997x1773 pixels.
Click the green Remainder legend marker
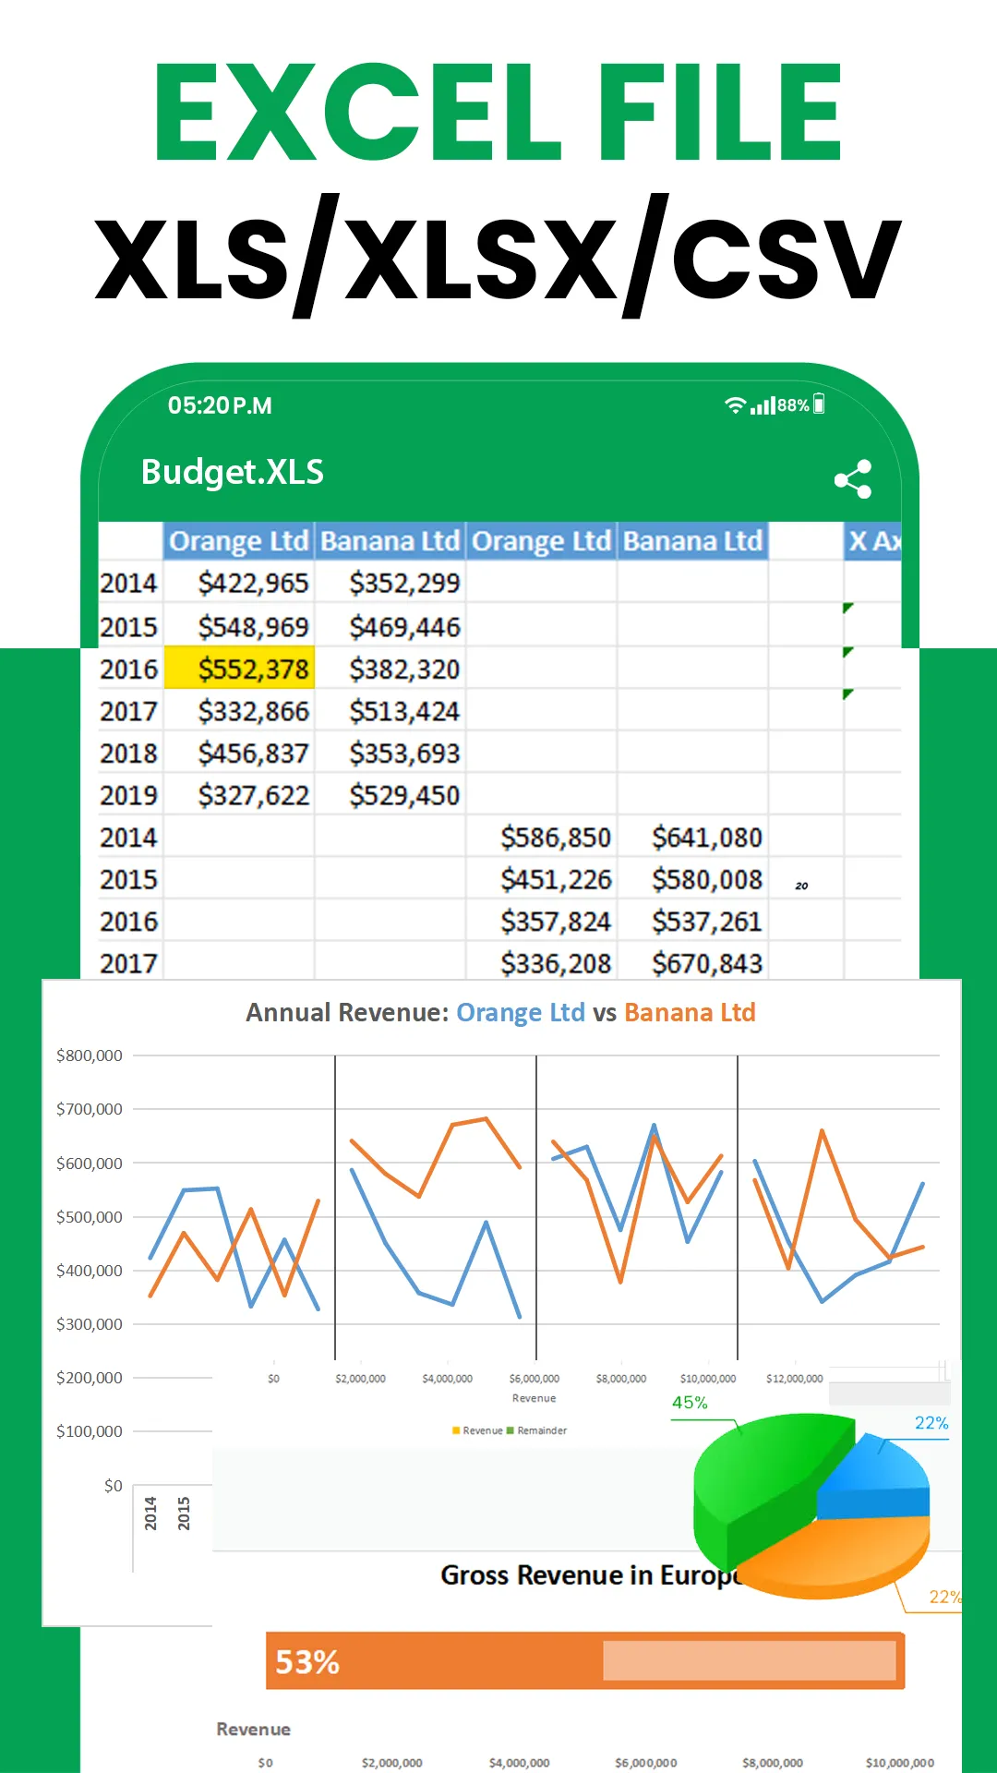click(x=511, y=1430)
